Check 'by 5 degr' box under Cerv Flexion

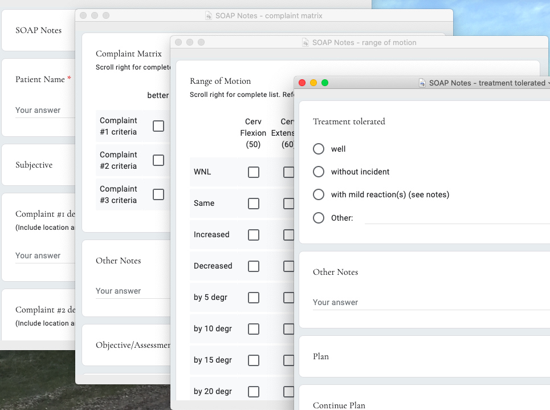pos(254,298)
